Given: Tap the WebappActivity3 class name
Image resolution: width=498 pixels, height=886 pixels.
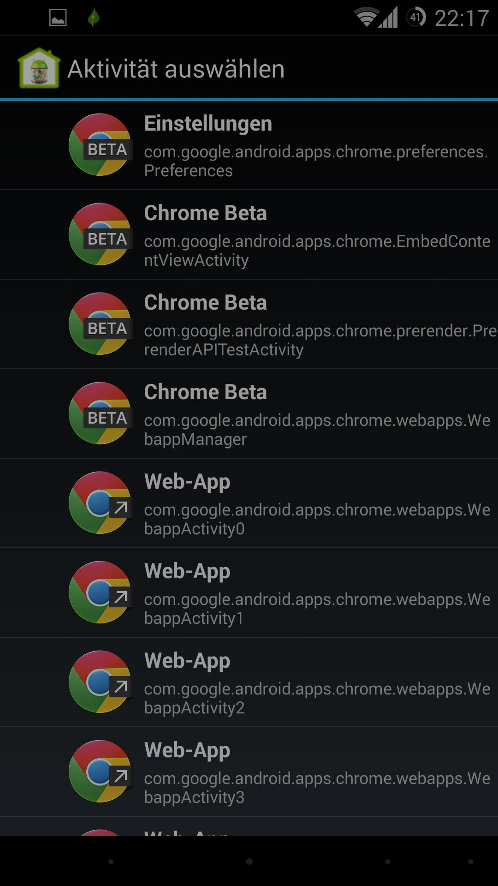Looking at the screenshot, I should pyautogui.click(x=317, y=788).
